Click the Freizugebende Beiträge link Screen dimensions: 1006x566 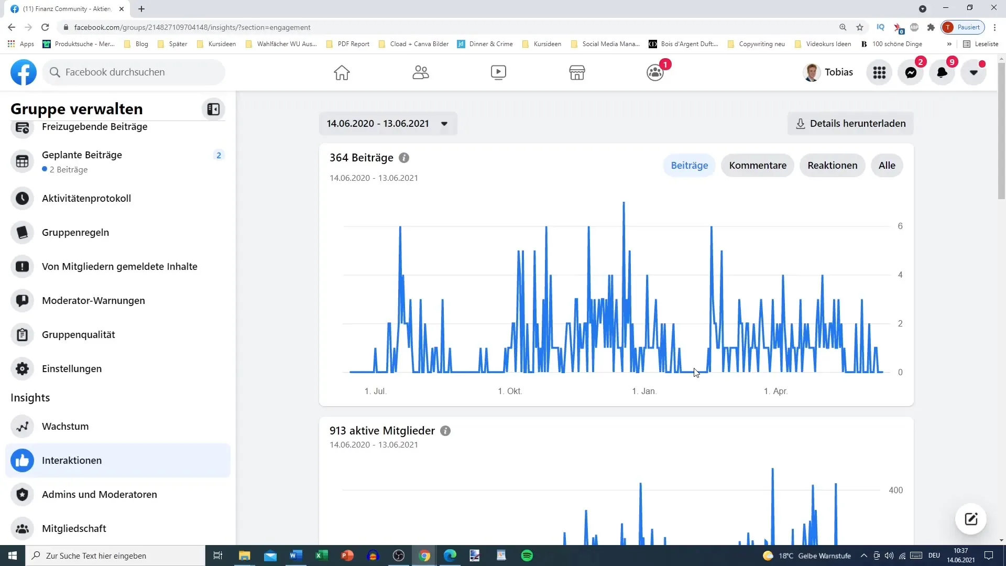[95, 126]
